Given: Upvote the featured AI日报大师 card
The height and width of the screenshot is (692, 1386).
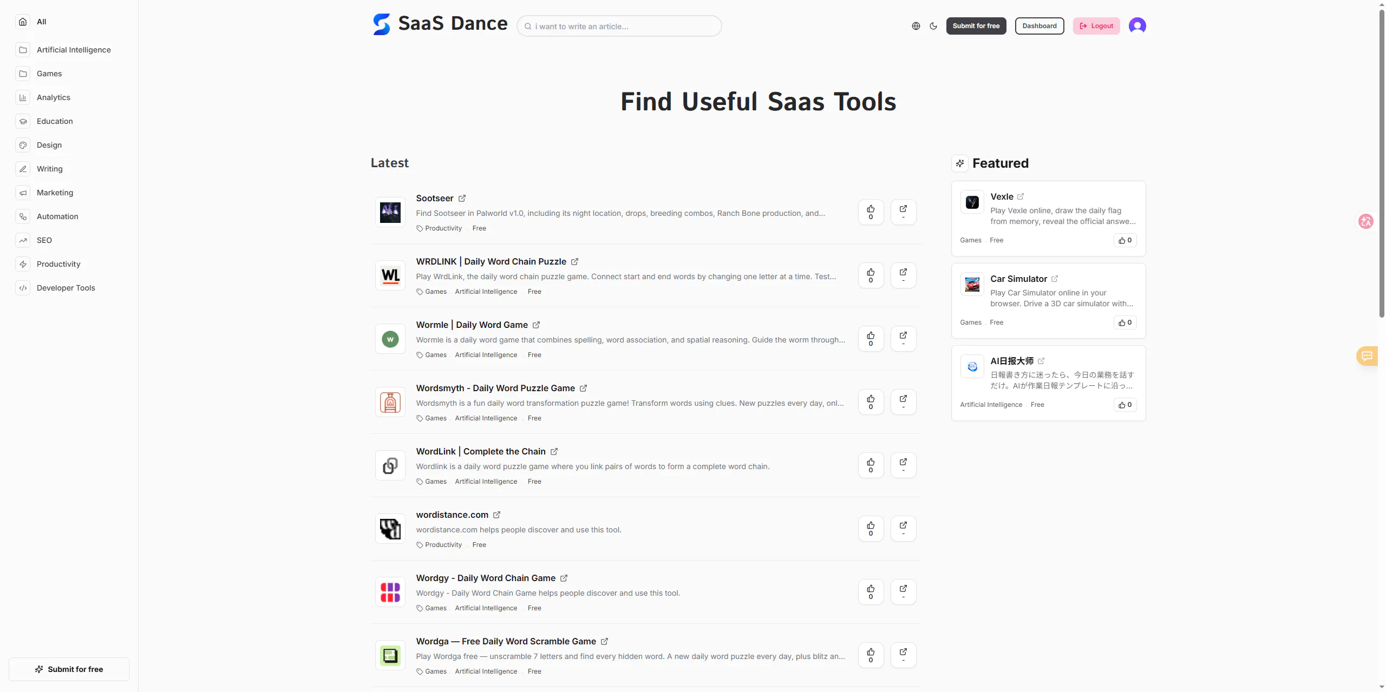Looking at the screenshot, I should pos(1125,405).
